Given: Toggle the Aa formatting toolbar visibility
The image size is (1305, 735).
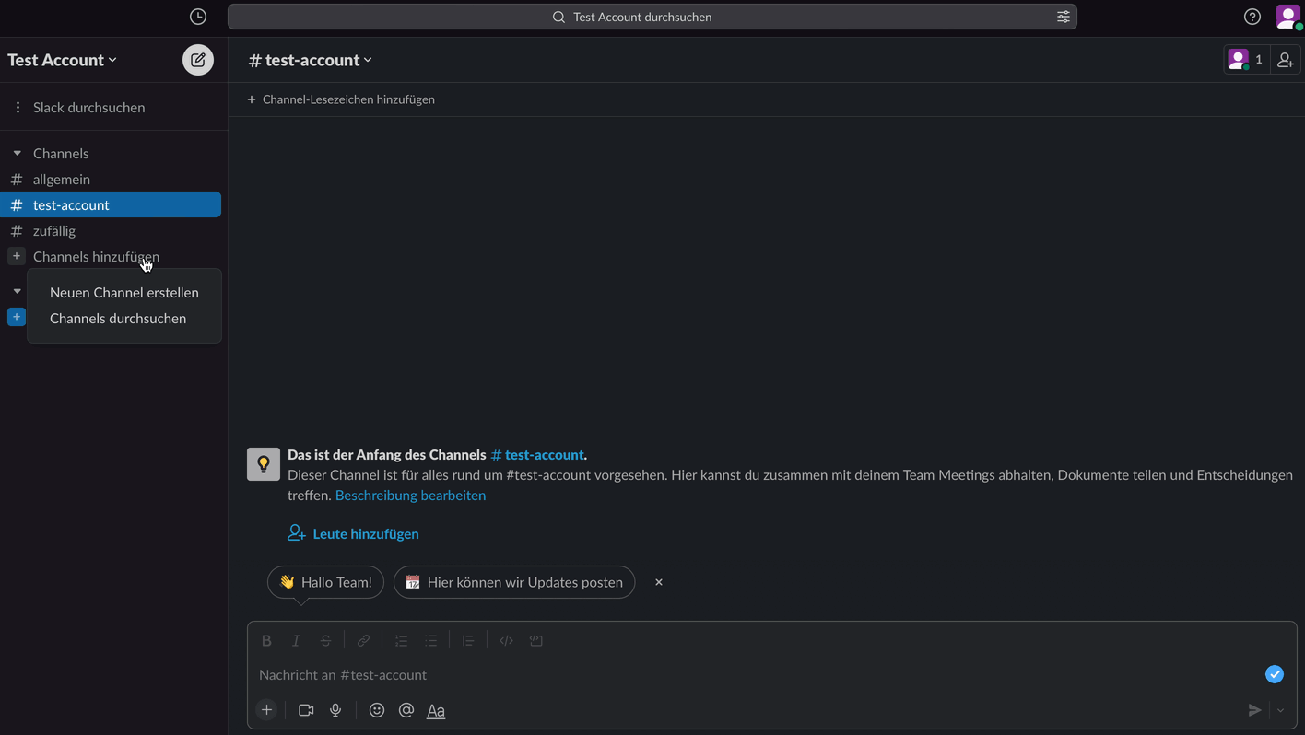Looking at the screenshot, I should (x=436, y=710).
